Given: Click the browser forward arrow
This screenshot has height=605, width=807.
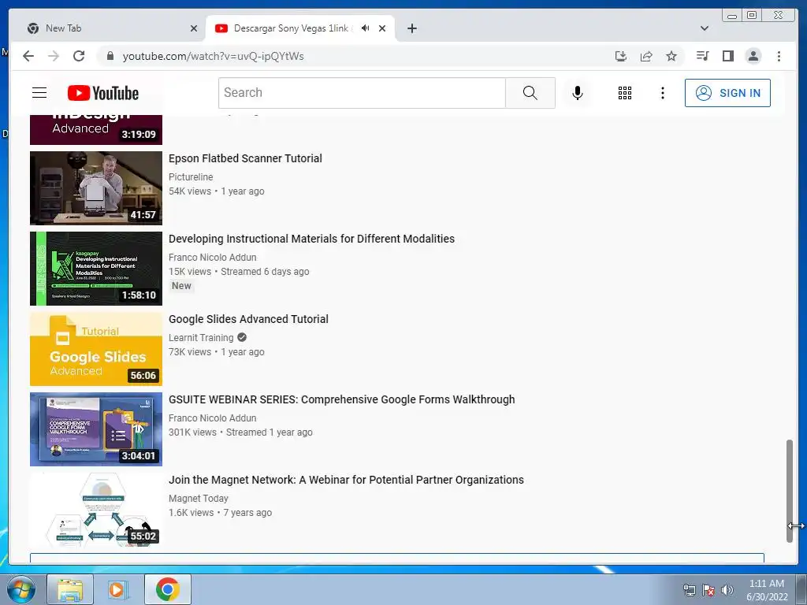Looking at the screenshot, I should pos(54,56).
